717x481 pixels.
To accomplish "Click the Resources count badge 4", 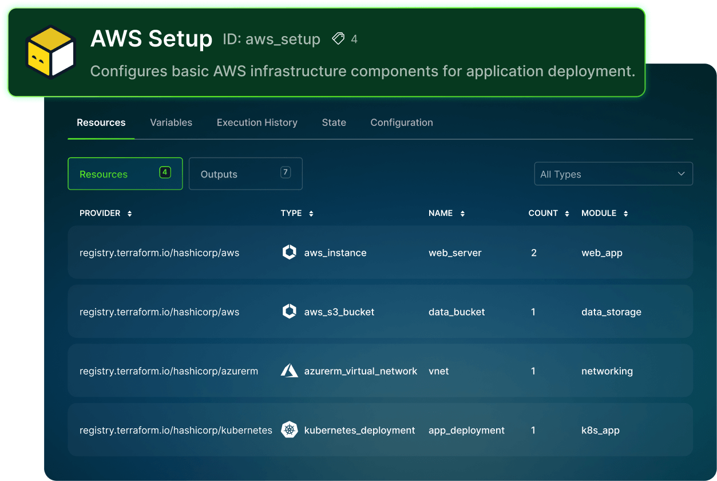I will (165, 172).
